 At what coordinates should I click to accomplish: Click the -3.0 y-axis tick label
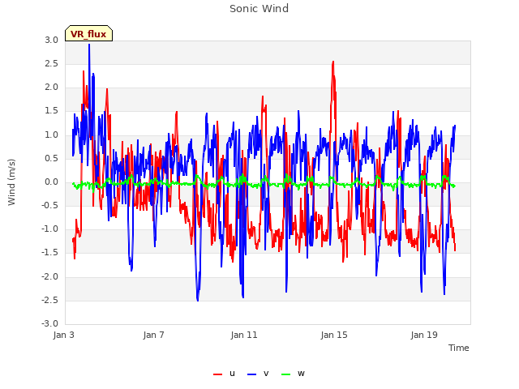[49, 324]
